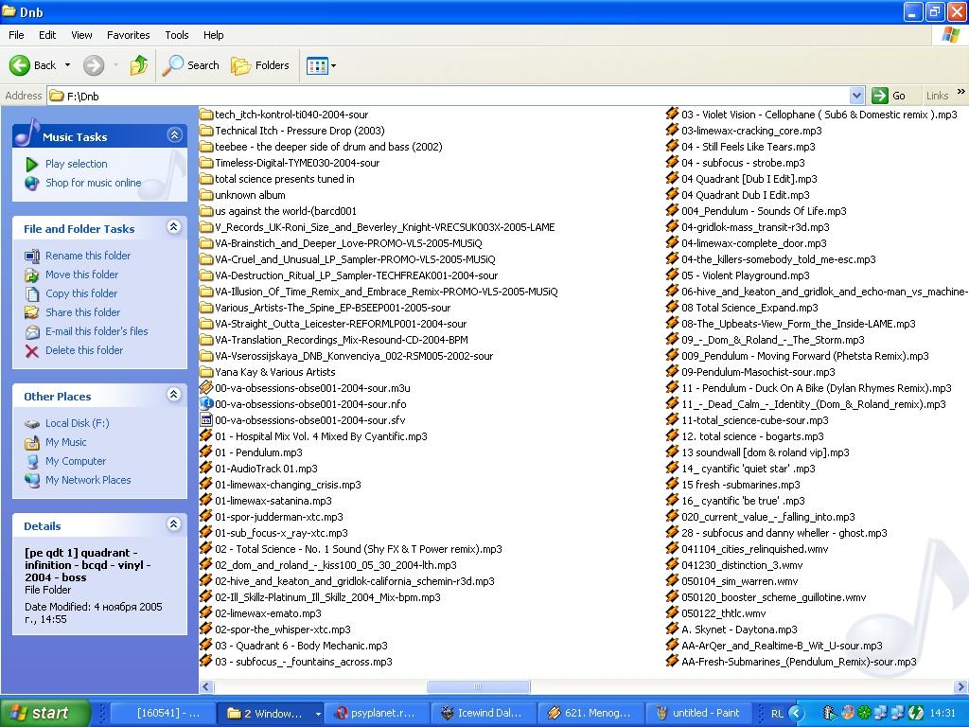Open the Search toolbar button
This screenshot has width=969, height=727.
click(191, 65)
